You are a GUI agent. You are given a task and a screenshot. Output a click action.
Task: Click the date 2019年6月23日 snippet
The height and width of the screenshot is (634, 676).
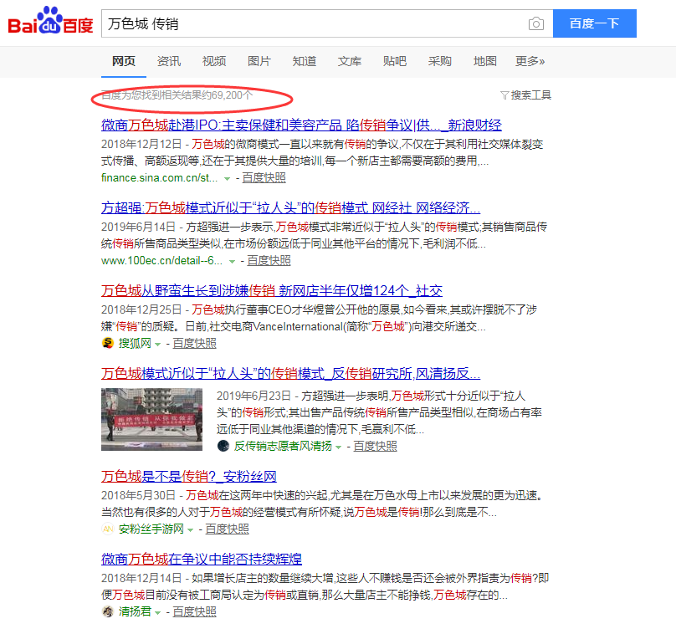pyautogui.click(x=254, y=396)
